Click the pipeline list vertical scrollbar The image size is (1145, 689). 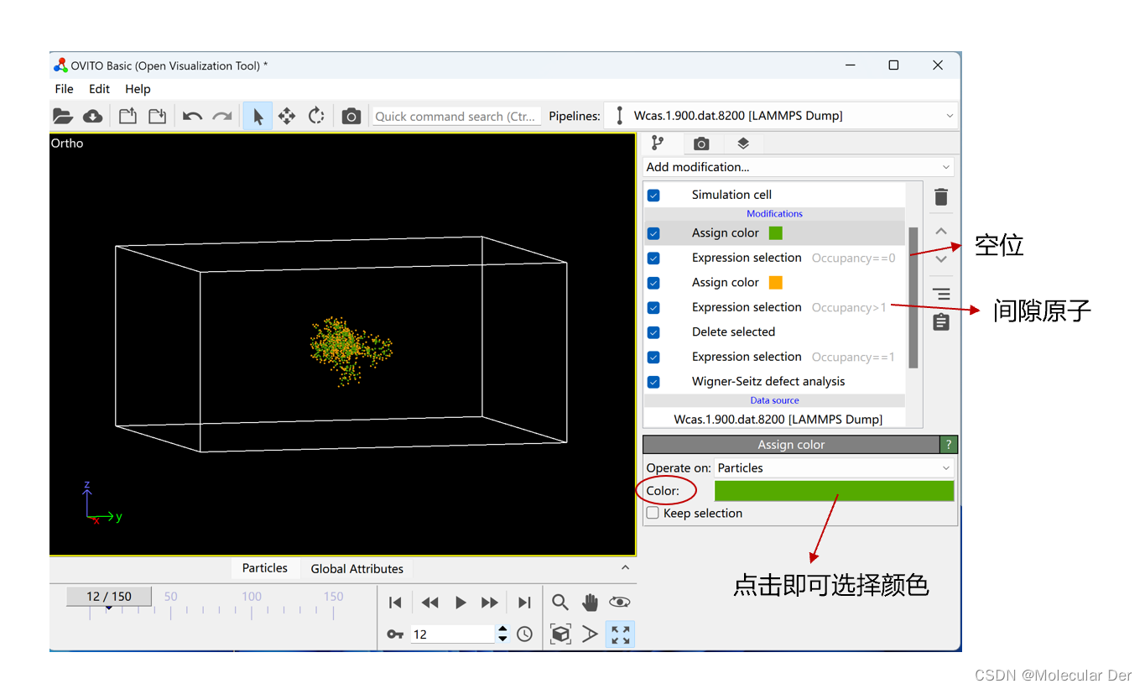point(913,297)
